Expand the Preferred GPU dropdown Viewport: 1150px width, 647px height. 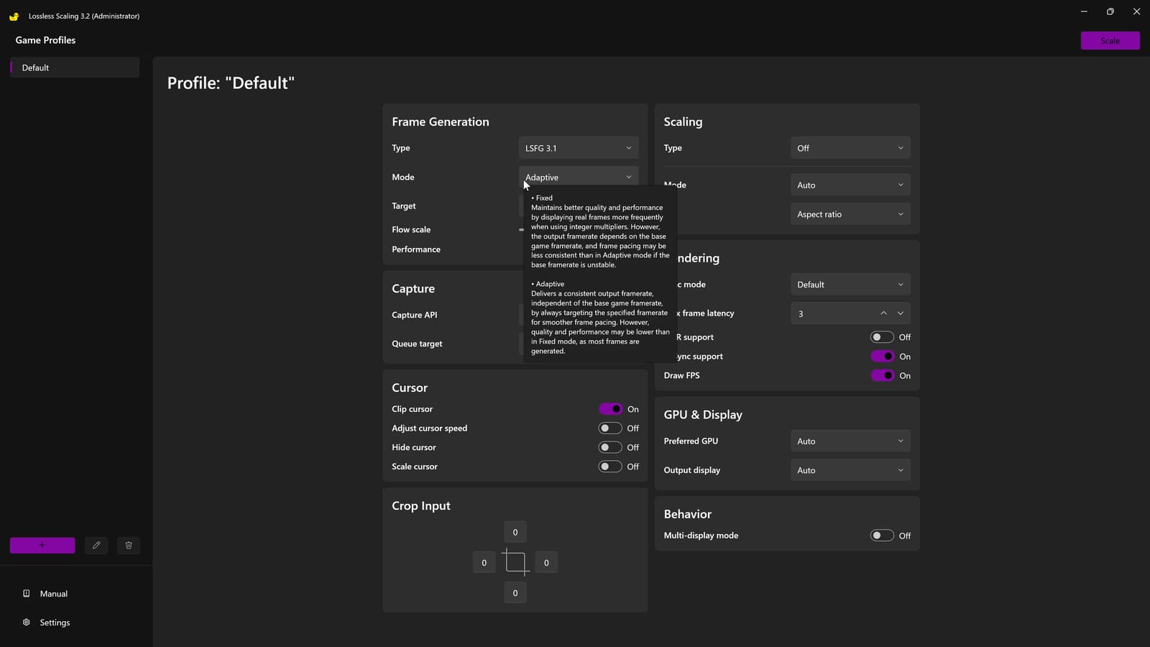850,441
